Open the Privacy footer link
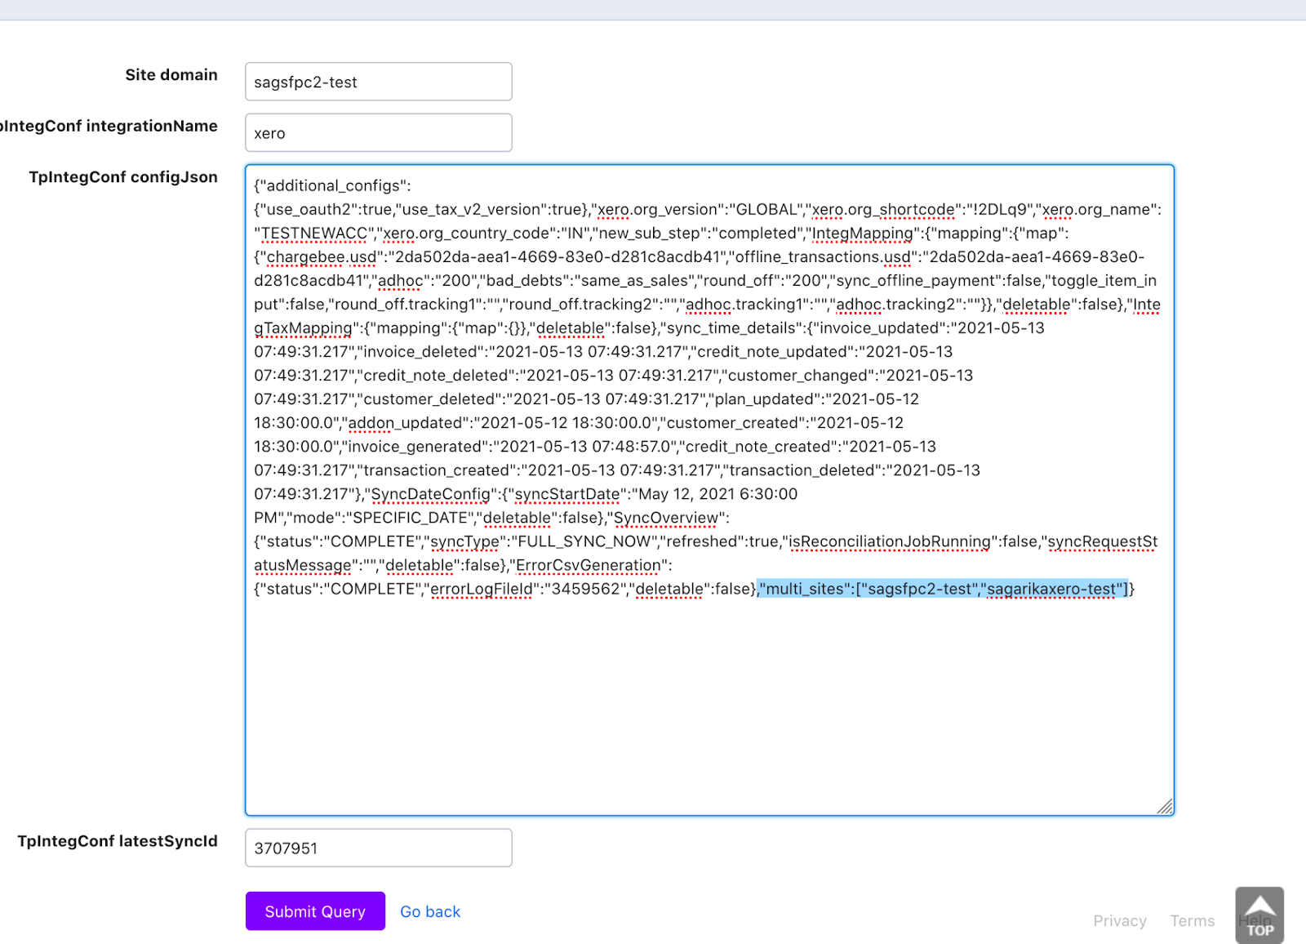Image resolution: width=1306 pixels, height=944 pixels. pos(1119,920)
